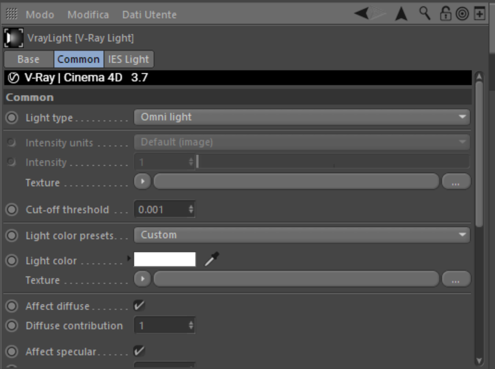
Task: Toggle Diffuse contribution animation dot
Action: tap(12, 326)
